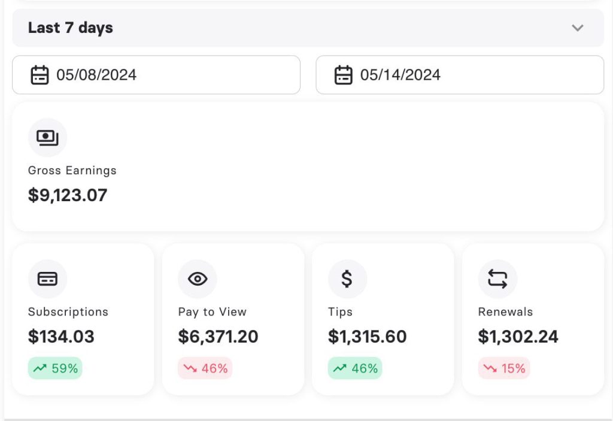Click the red trending-down arrow under Renewals
The height and width of the screenshot is (421, 613).
click(x=490, y=369)
